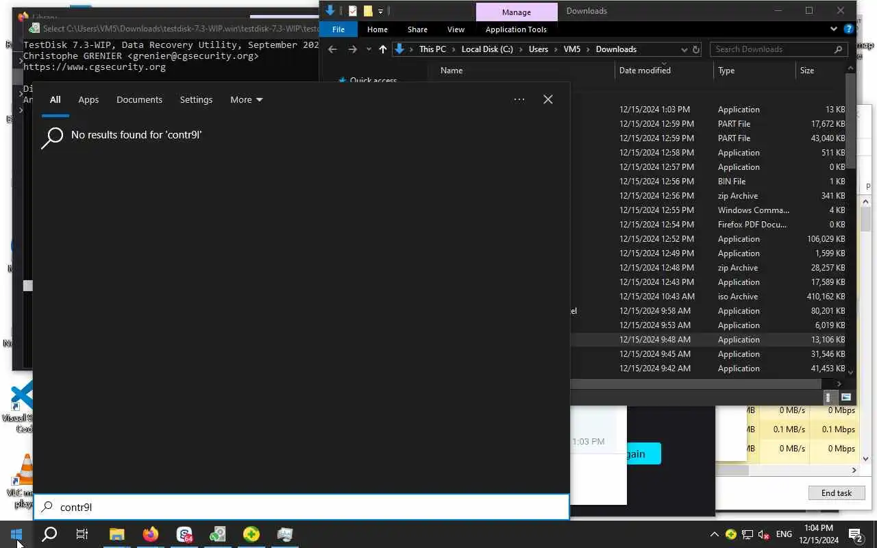This screenshot has height=548, width=877.
Task: Open the yellow-green plus app in the taskbar
Action: click(251, 534)
